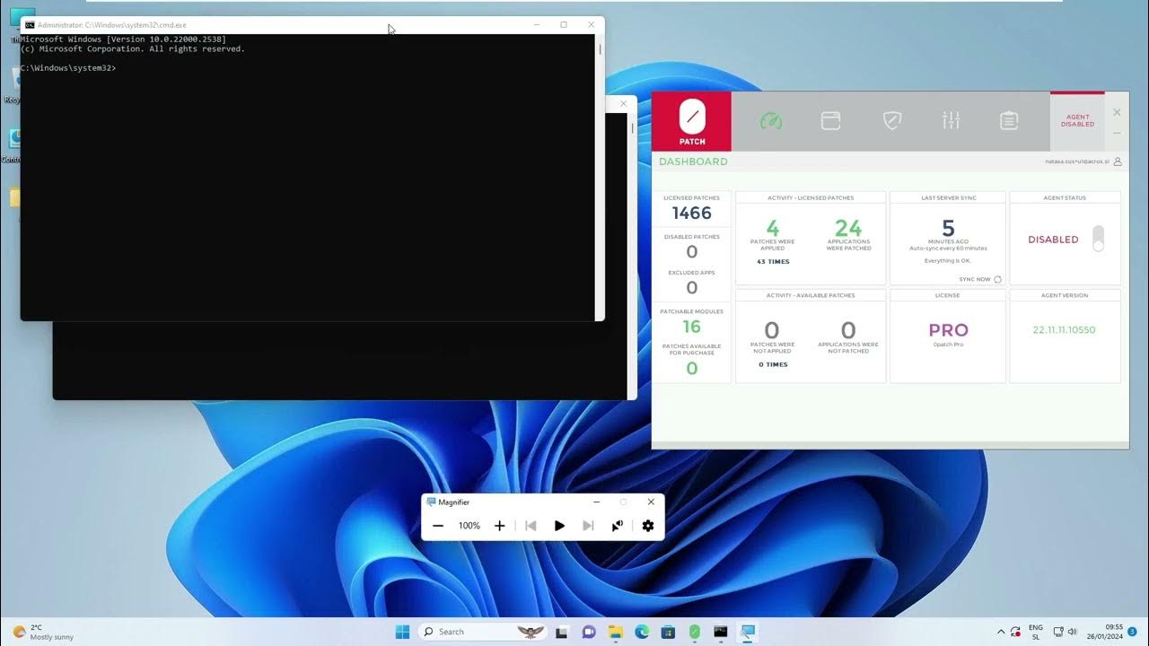Click the 5 minutes ago sync value
Viewport: 1149px width, 646px height.
tap(948, 228)
